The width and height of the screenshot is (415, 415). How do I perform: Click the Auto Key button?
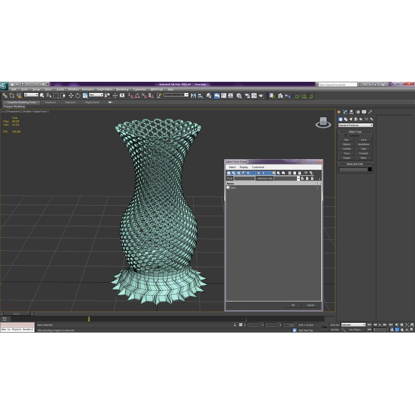click(335, 325)
